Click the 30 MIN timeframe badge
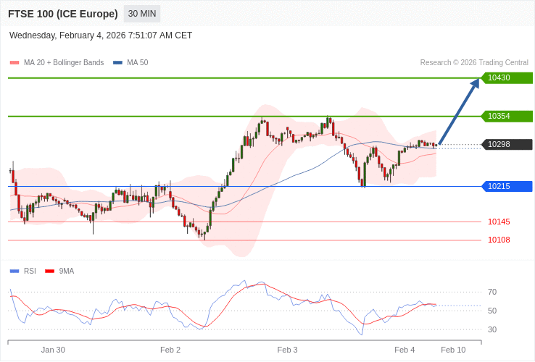The height and width of the screenshot is (362, 535). pyautogui.click(x=142, y=14)
